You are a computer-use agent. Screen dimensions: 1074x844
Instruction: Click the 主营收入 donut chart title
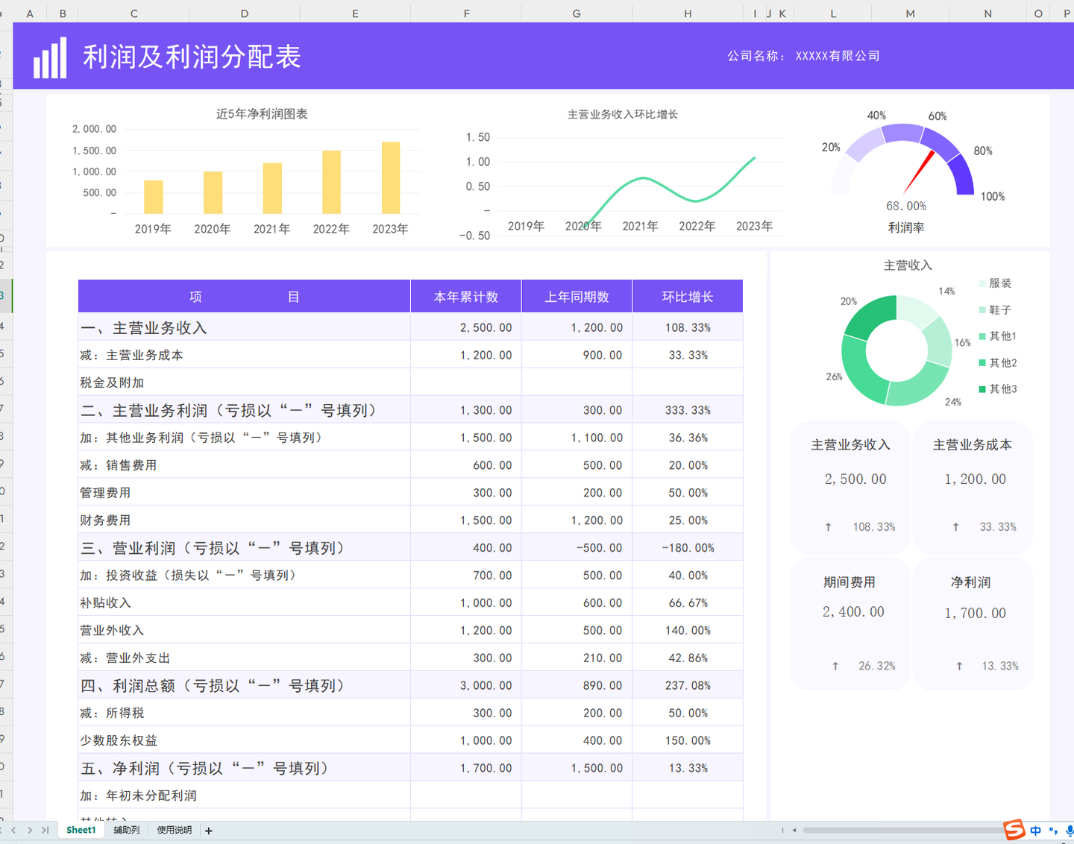[908, 265]
